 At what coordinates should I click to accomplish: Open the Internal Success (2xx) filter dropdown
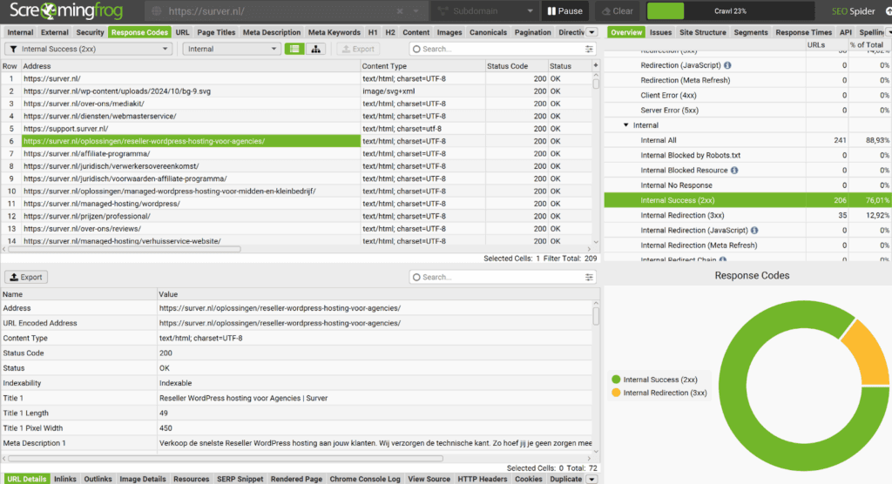[x=89, y=49]
